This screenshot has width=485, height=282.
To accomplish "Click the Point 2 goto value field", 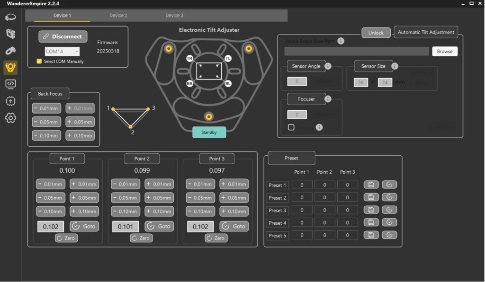I will click(x=126, y=226).
